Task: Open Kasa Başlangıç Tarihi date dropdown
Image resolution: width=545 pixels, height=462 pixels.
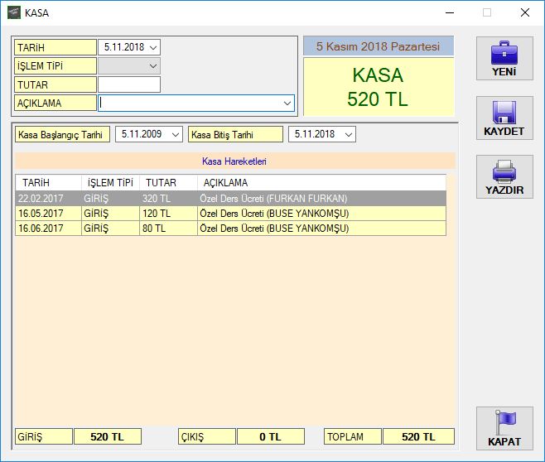Action: tap(176, 134)
